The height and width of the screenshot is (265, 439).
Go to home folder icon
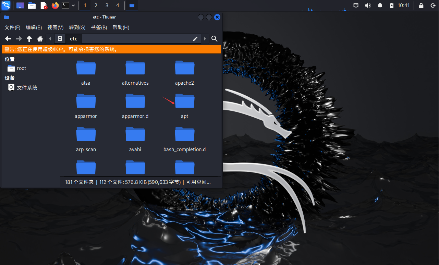[40, 39]
